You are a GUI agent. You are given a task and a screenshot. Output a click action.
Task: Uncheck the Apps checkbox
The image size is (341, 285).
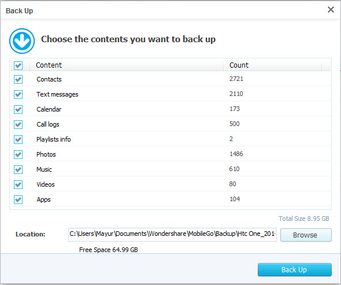(18, 199)
